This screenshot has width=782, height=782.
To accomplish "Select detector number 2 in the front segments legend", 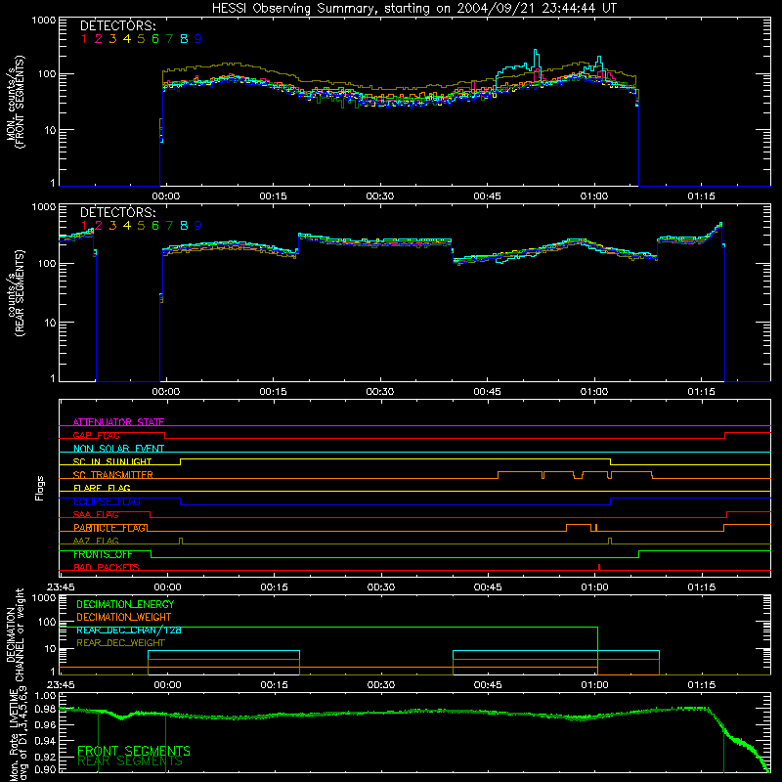I will [99, 39].
